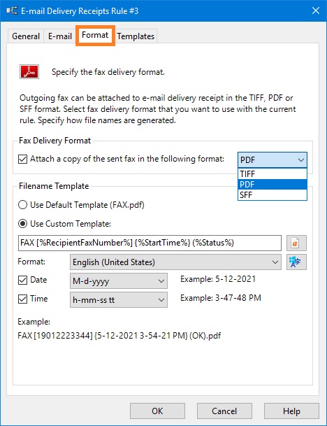327x426 pixels.
Task: Click the OK button
Action: (157, 411)
